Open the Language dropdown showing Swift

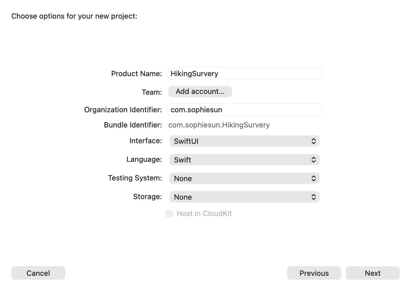click(x=244, y=160)
